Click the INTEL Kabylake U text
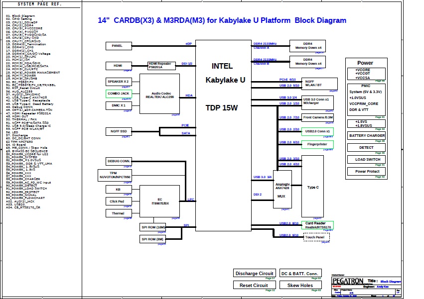 tap(225, 73)
